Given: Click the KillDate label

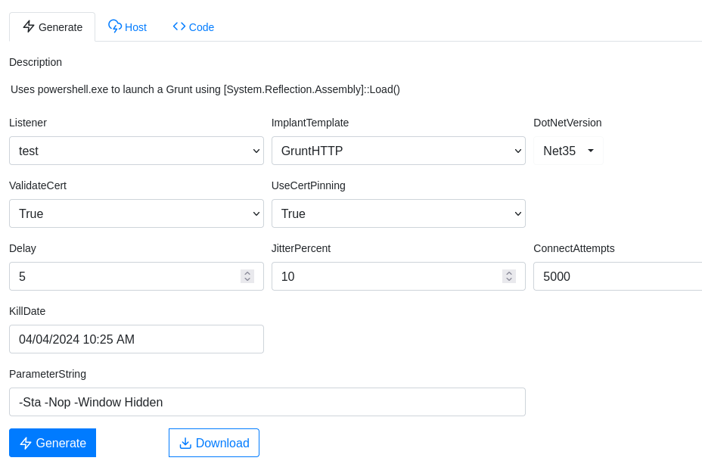Looking at the screenshot, I should (x=27, y=311).
